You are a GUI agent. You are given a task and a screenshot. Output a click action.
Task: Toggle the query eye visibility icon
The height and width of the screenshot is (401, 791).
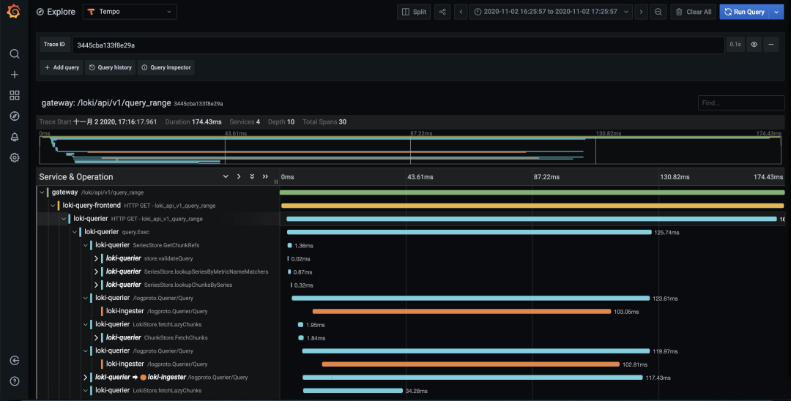pyautogui.click(x=754, y=45)
